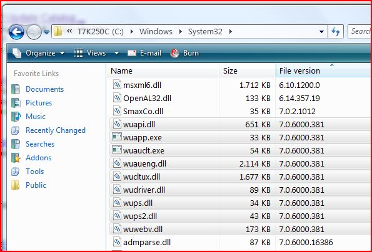Click the Documents folder icon
Viewport: 372px width, 252px height.
click(16, 89)
